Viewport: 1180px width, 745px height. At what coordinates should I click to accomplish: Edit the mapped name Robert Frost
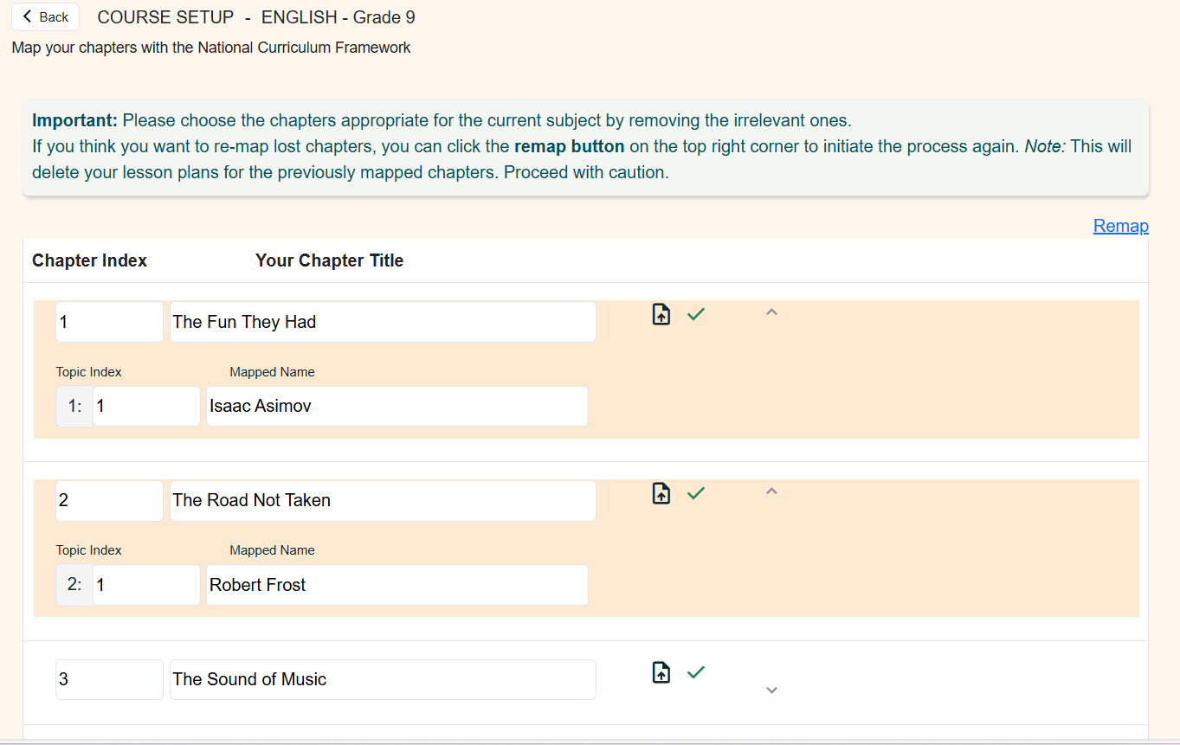pyautogui.click(x=397, y=585)
